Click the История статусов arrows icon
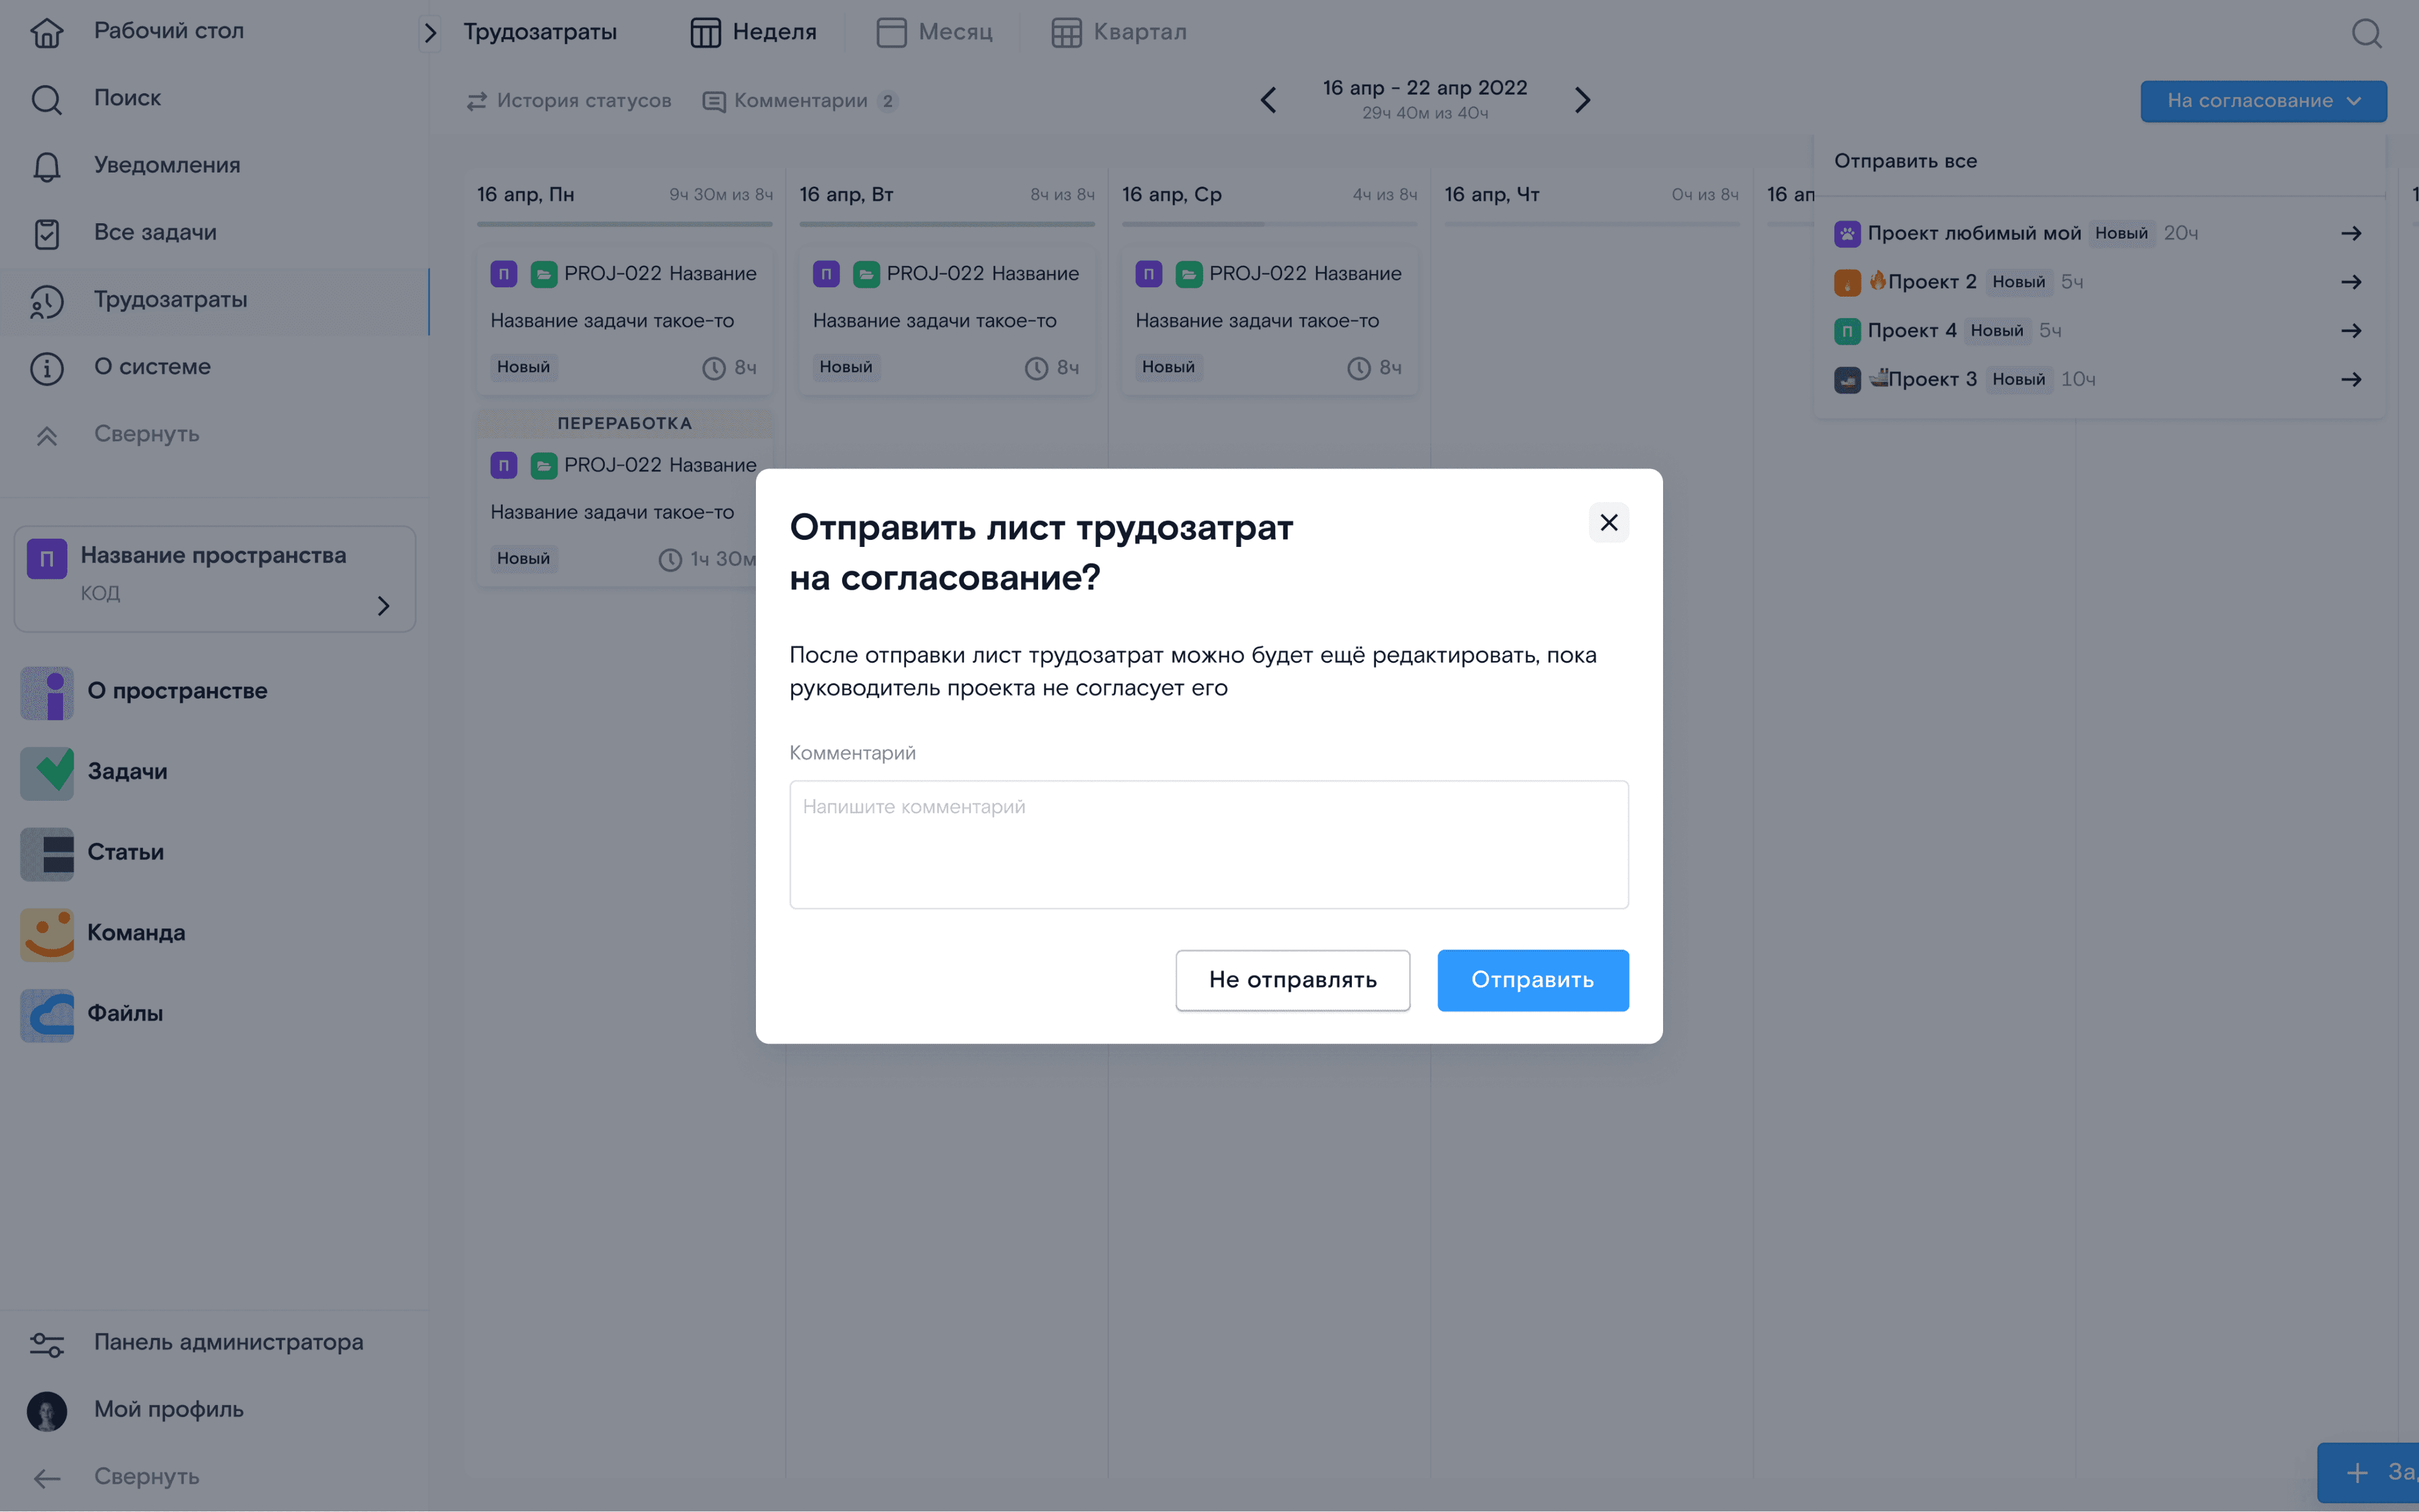Image resolution: width=2419 pixels, height=1512 pixels. pyautogui.click(x=477, y=101)
